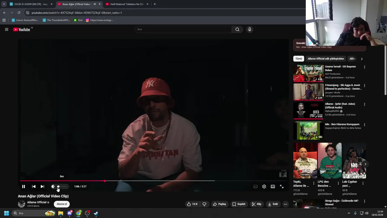Skip to the next video
Screen dimensions: 387x218
pyautogui.click(x=42, y=187)
